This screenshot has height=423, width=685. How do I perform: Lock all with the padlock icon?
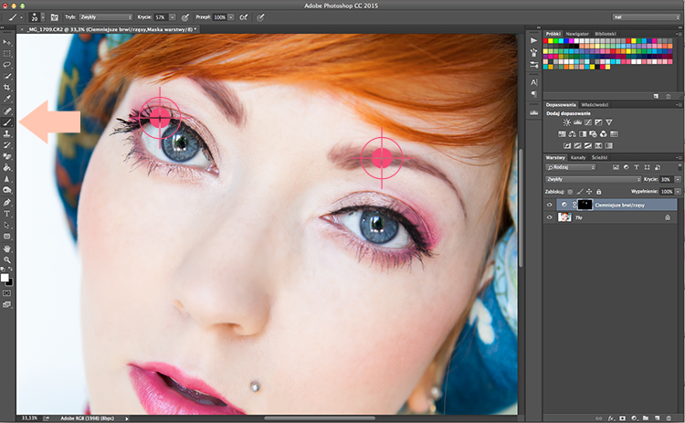tap(599, 191)
